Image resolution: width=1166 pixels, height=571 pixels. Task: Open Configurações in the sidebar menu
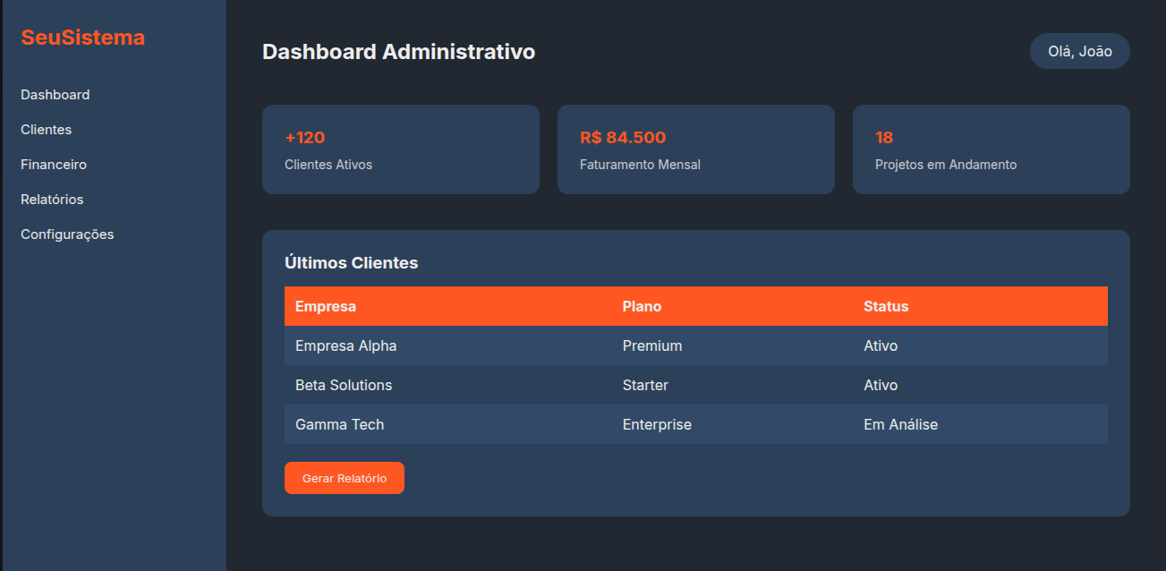67,234
